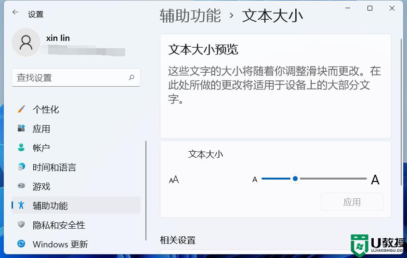The width and height of the screenshot is (407, 258).
Task: Open the 时间和语言 sidebar label
Action: pyautogui.click(x=54, y=168)
